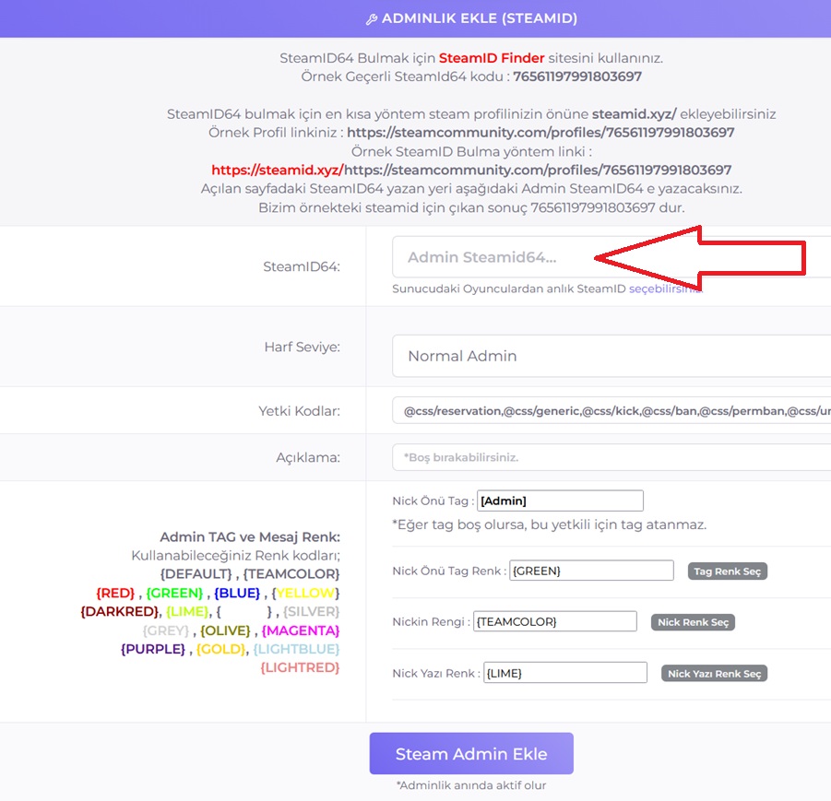Click the Nick Yazı Renk {LIME} field

tap(565, 673)
